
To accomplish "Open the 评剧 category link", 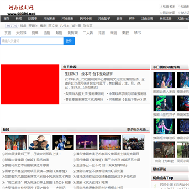I will (101, 33).
